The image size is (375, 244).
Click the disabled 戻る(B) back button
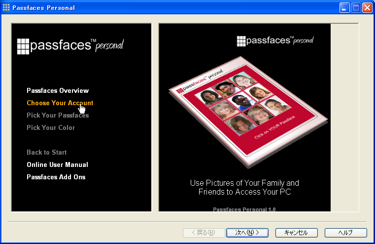[204, 233]
